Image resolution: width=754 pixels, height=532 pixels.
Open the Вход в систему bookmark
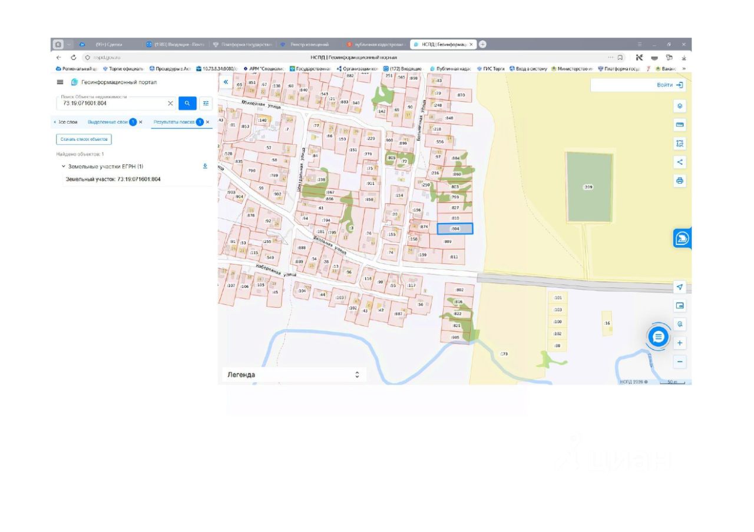tap(528, 69)
